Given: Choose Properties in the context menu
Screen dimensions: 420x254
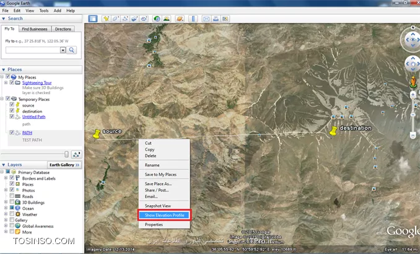Looking at the screenshot, I should (x=164, y=224).
